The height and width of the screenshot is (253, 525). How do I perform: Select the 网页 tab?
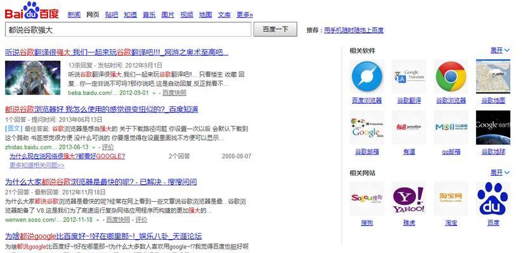tap(93, 15)
